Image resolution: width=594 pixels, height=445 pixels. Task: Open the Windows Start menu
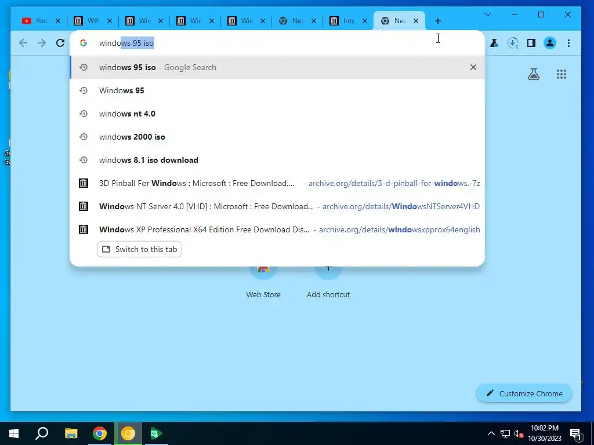pyautogui.click(x=14, y=433)
